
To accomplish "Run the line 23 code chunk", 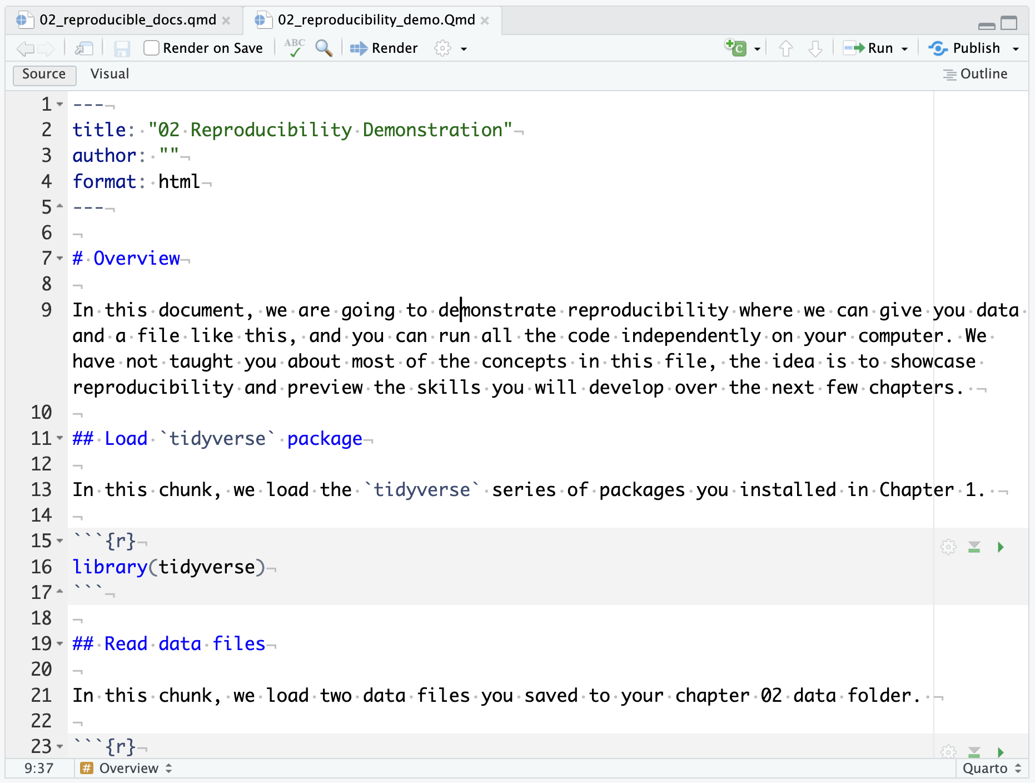I will 1001,752.
